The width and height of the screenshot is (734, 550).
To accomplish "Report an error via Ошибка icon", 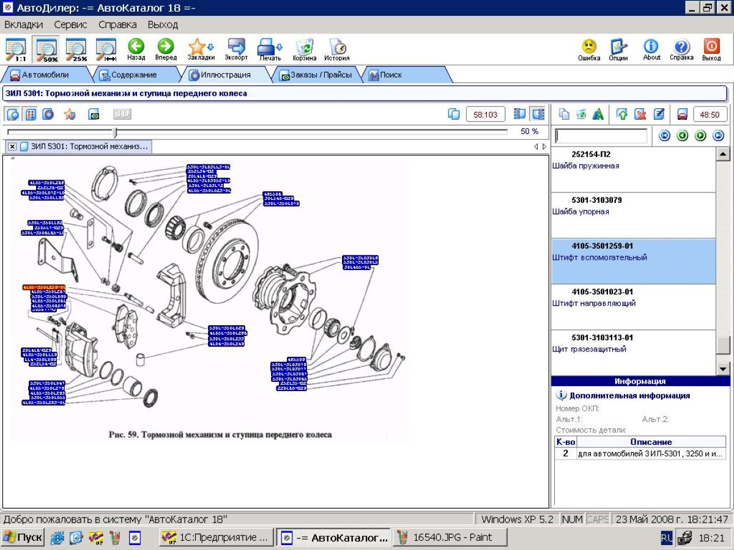I will pyautogui.click(x=588, y=49).
